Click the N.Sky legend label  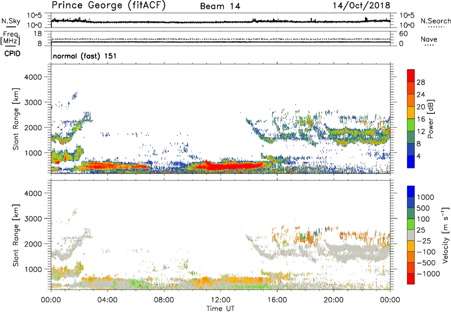11,21
